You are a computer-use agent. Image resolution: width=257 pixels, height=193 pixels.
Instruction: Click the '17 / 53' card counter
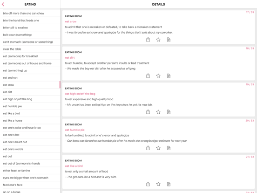pos(250,12)
